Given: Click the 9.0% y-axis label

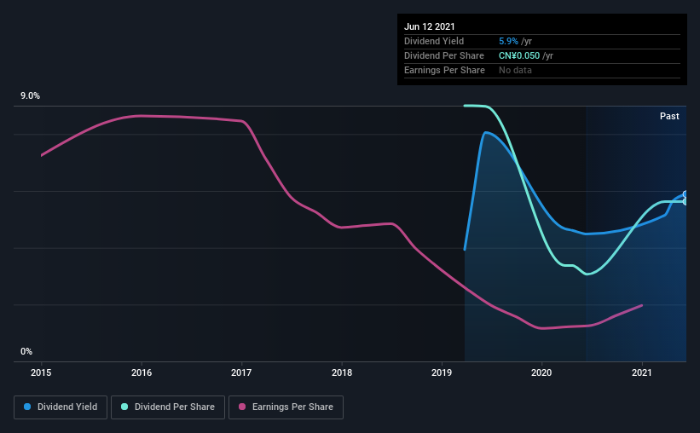Looking at the screenshot, I should (30, 96).
